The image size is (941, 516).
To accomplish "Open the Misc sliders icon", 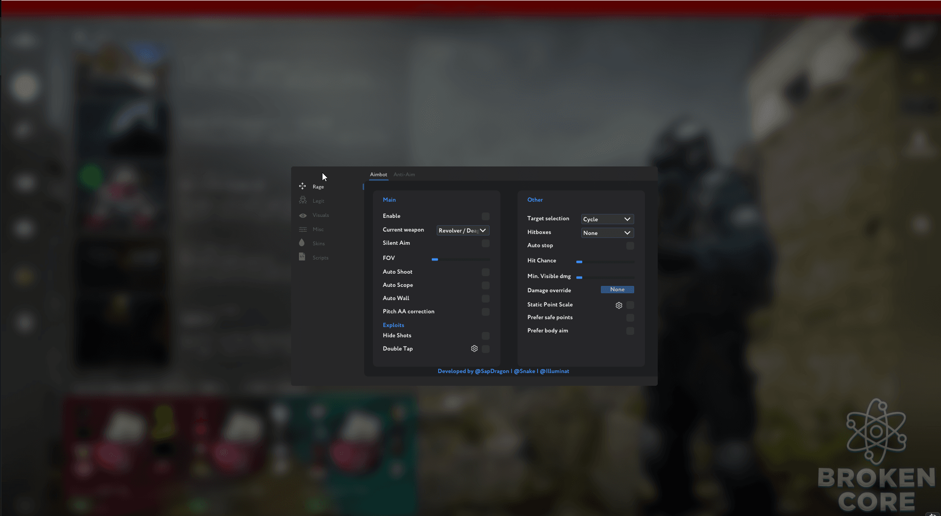I will coord(303,229).
